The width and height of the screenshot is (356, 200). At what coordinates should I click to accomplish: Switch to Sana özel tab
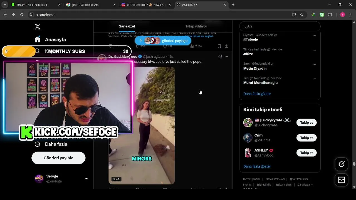point(127,26)
